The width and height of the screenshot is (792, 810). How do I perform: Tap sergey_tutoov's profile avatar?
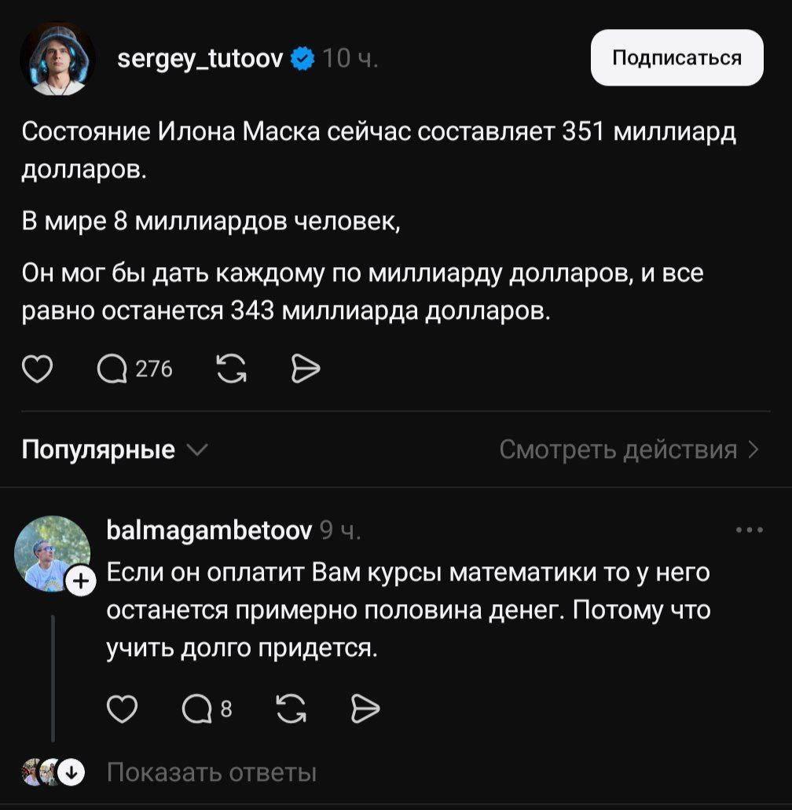pyautogui.click(x=57, y=59)
